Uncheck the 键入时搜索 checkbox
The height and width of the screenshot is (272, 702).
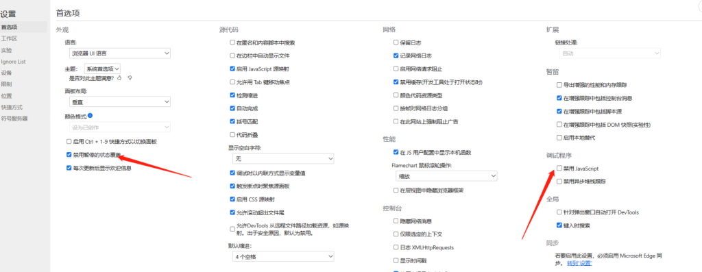coord(559,225)
